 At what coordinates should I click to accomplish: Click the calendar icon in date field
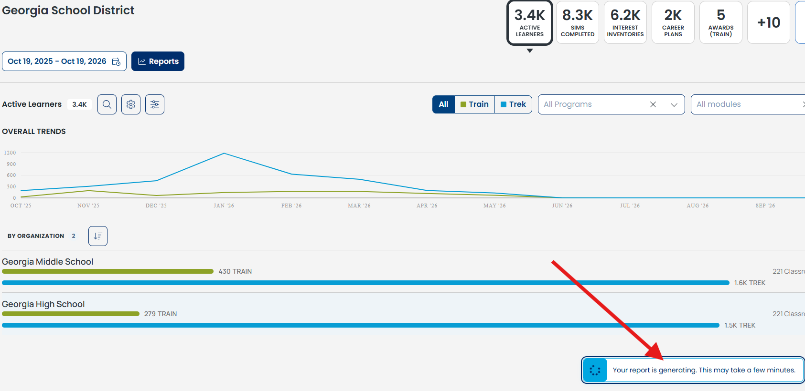116,62
